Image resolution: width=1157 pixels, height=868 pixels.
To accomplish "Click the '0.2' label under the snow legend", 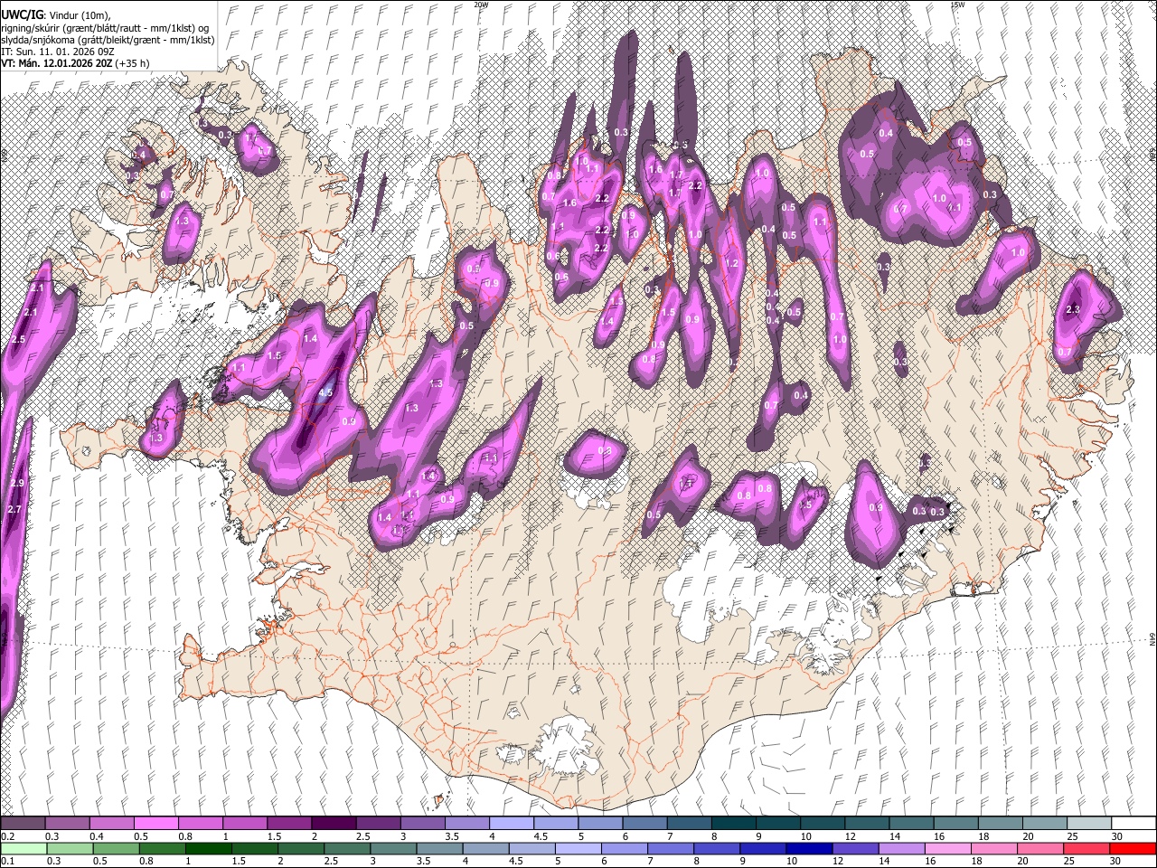I will 6,836.
